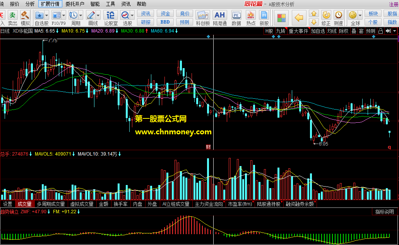Screen dimensions: 399x245
Task: Expand the 全球 globe dropdown arrow
Action: coord(360,15)
